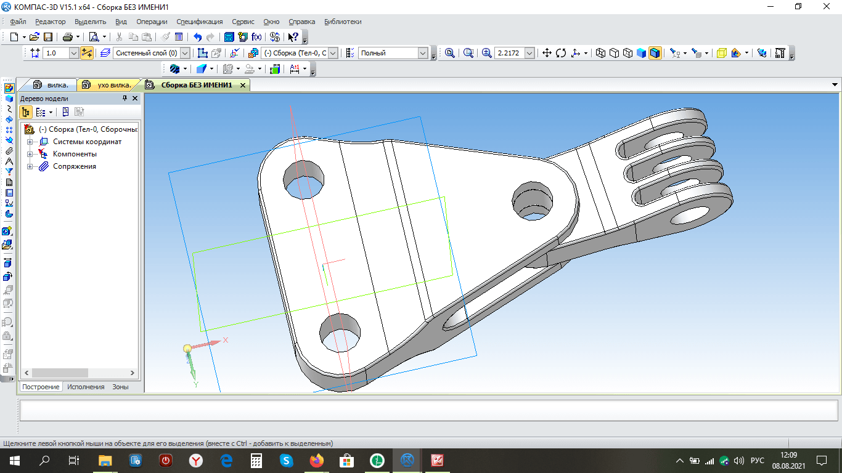
Task: Toggle model tree structure display mode
Action: click(x=26, y=112)
